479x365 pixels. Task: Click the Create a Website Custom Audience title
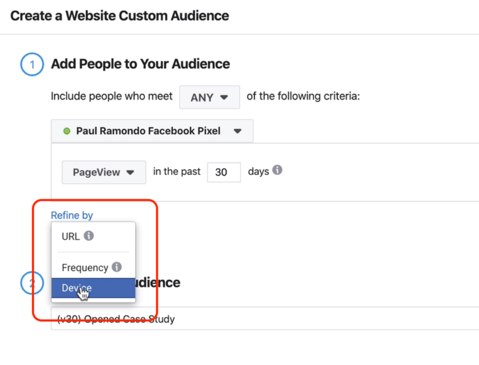(119, 16)
